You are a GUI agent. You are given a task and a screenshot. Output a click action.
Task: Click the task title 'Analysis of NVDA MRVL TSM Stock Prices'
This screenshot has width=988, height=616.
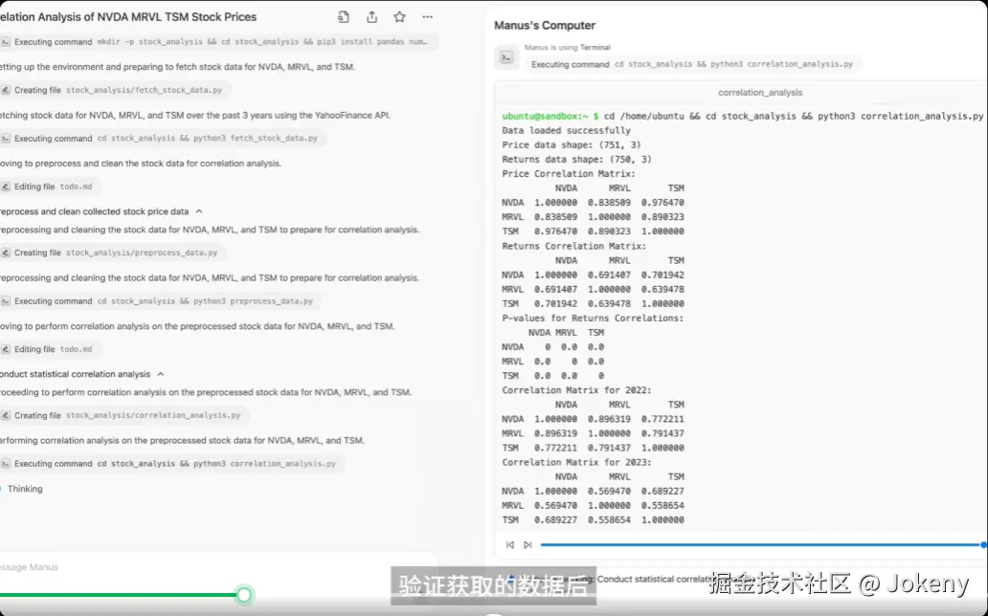coord(146,17)
